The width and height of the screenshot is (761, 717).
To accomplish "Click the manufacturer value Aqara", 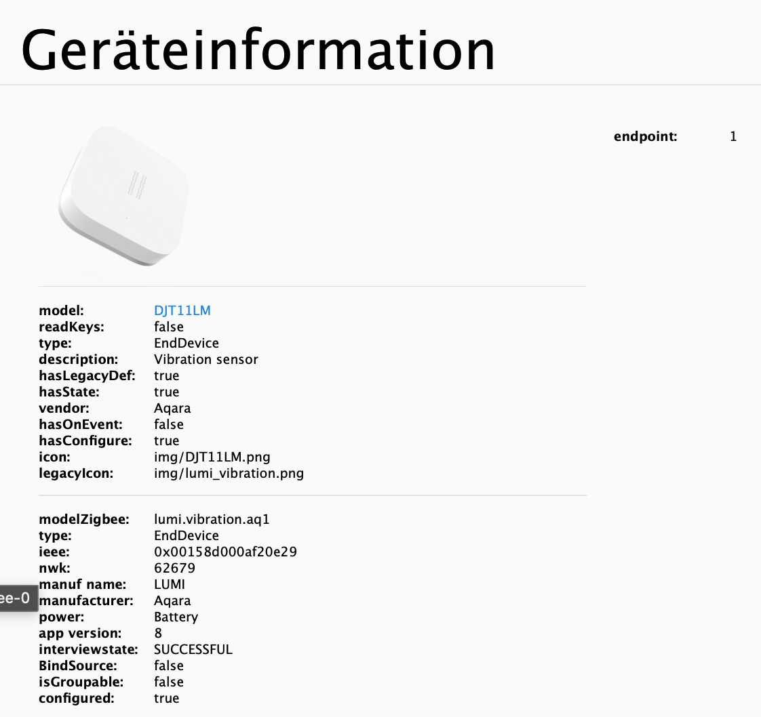I will click(x=172, y=600).
